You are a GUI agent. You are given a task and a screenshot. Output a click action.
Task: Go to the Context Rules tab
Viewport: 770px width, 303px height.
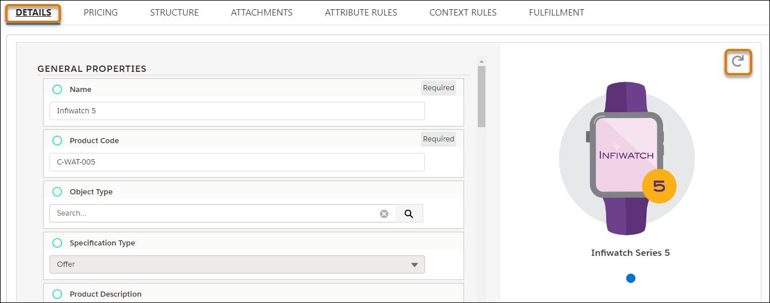pos(463,12)
